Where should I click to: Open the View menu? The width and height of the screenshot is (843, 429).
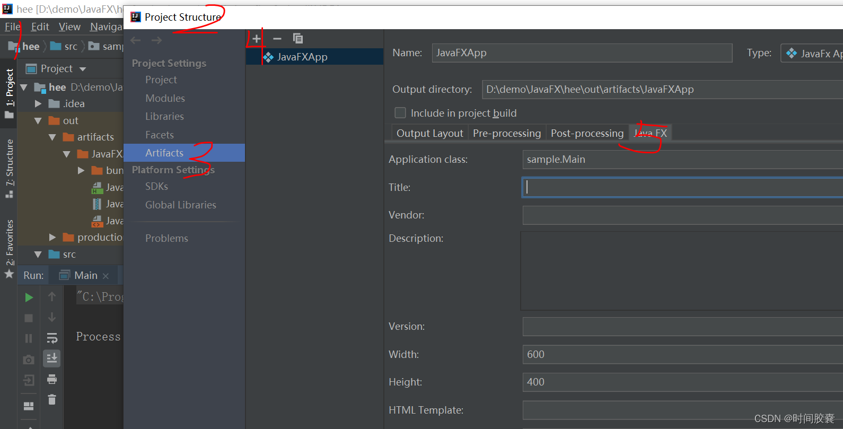69,27
